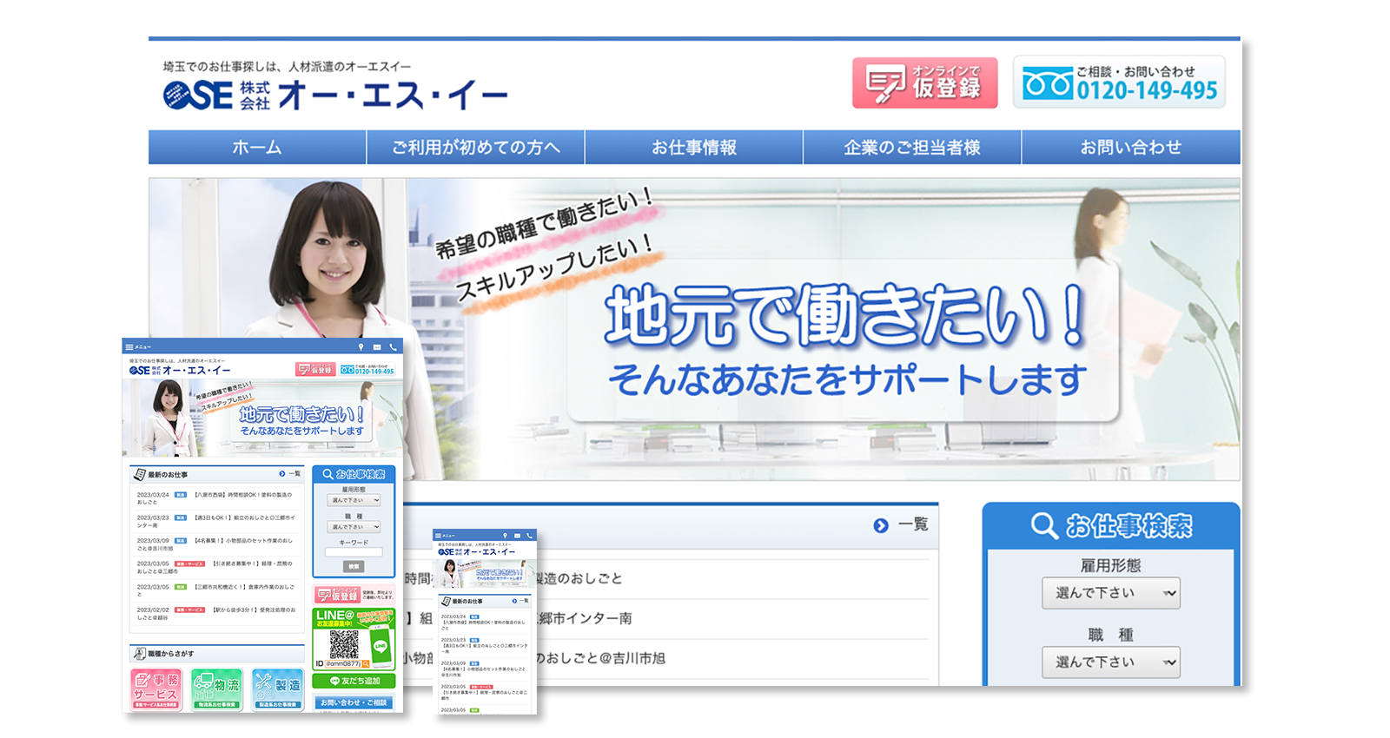Open 企業のご担当者様 navigation tab
Screen dimensions: 1390x738
pos(912,148)
